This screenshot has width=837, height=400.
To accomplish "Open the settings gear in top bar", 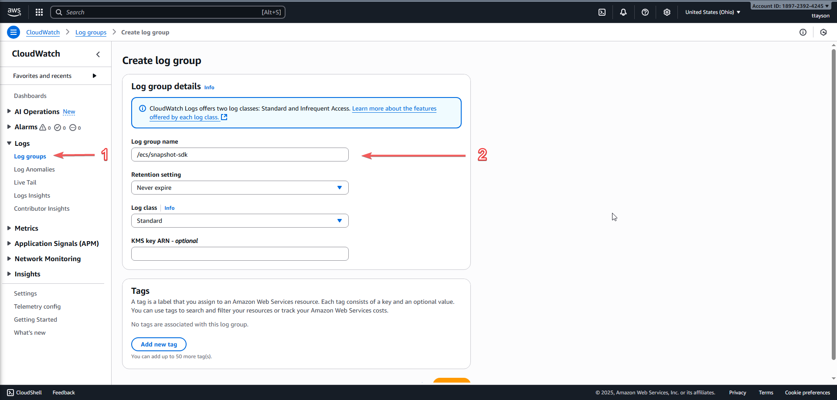I will pos(667,12).
